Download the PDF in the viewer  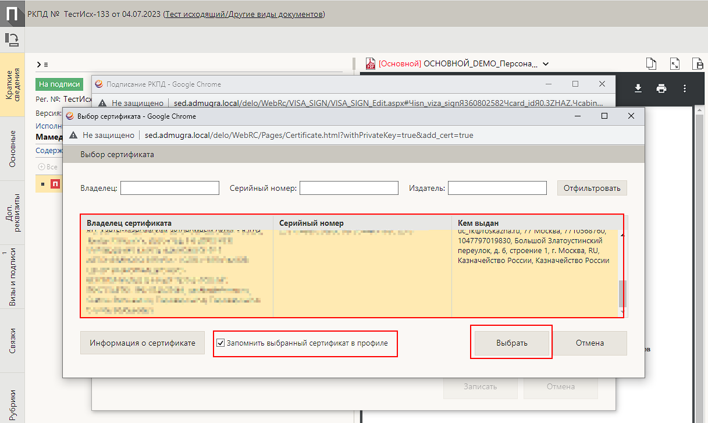tap(638, 88)
